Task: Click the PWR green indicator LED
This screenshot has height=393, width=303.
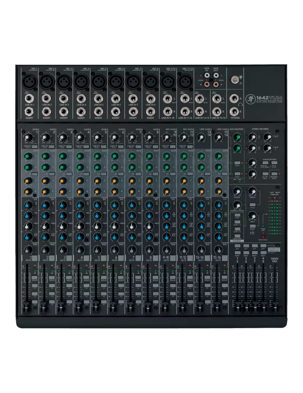Action: [x=240, y=182]
